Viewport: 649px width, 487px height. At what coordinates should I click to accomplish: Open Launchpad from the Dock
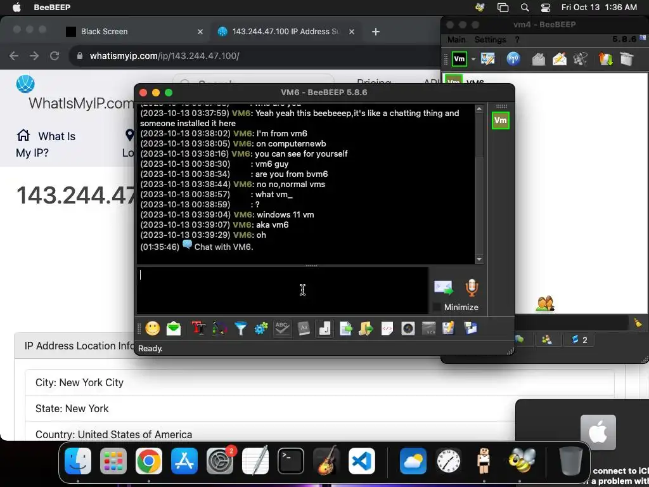[x=113, y=461]
